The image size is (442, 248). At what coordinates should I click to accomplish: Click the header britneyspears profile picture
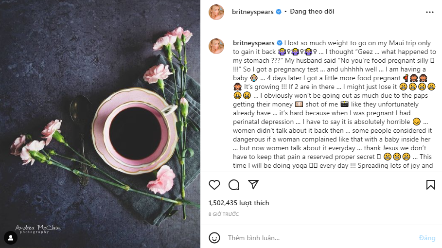(x=216, y=12)
